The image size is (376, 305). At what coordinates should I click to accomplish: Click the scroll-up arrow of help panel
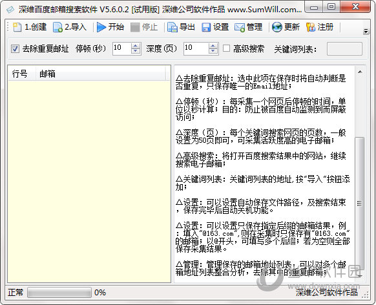tap(360, 72)
